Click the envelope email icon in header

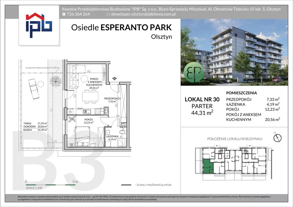pyautogui.click(x=108, y=14)
